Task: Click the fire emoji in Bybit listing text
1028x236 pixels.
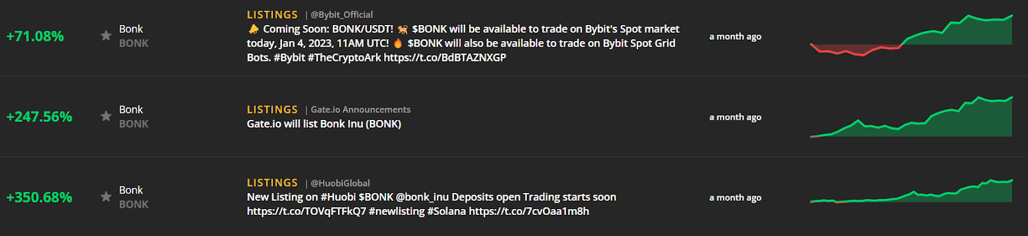Action: point(398,43)
